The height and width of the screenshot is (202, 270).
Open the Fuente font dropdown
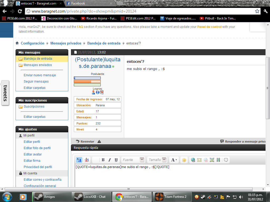click(133, 160)
